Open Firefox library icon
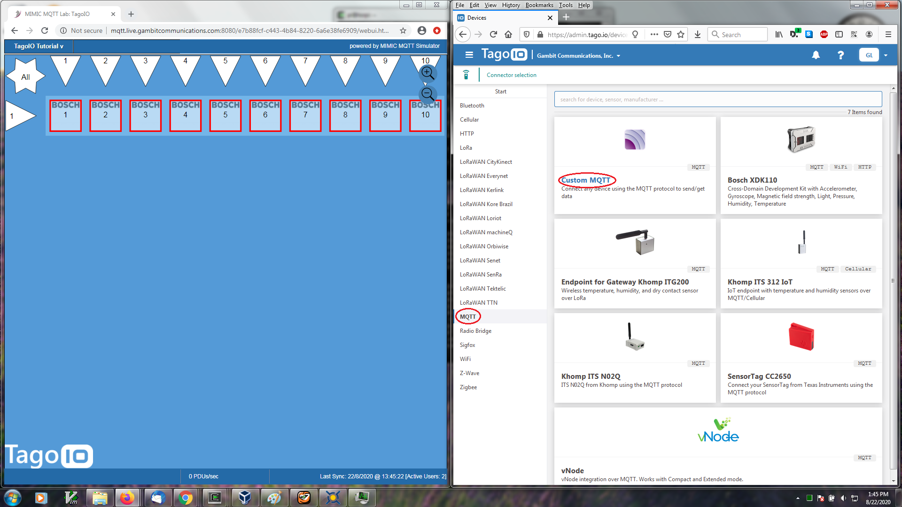 click(779, 34)
